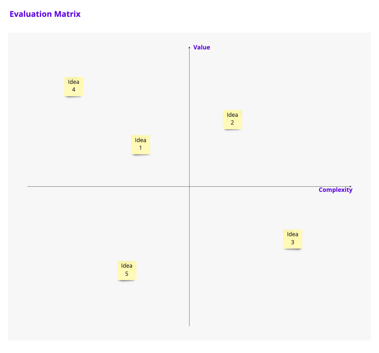Screen dimensions: 379x353
Task: Click the number 4 on the sticky note
Action: (x=74, y=90)
